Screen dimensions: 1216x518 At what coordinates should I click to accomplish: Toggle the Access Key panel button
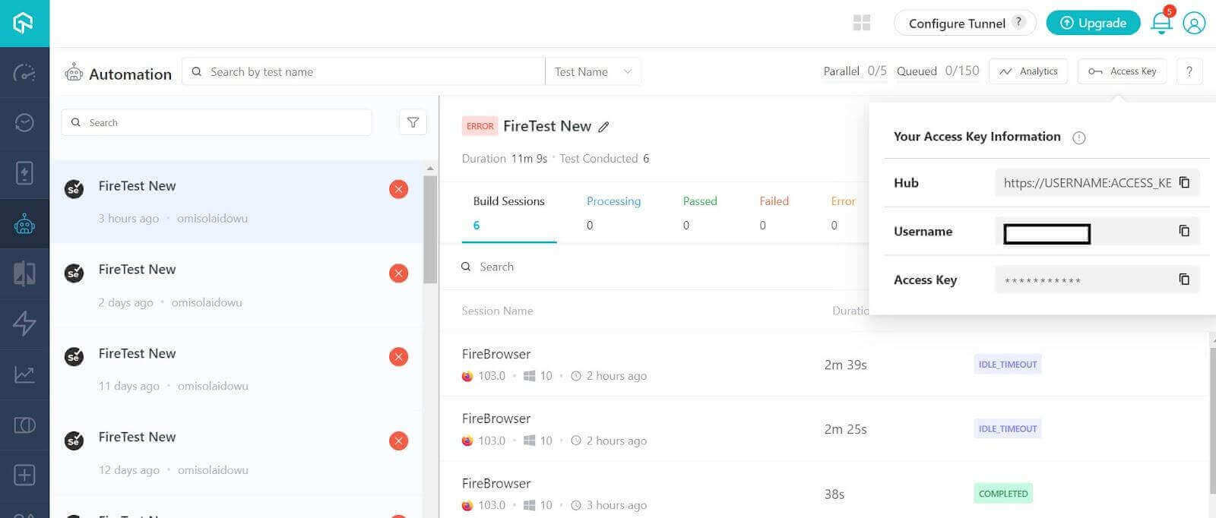coord(1122,71)
